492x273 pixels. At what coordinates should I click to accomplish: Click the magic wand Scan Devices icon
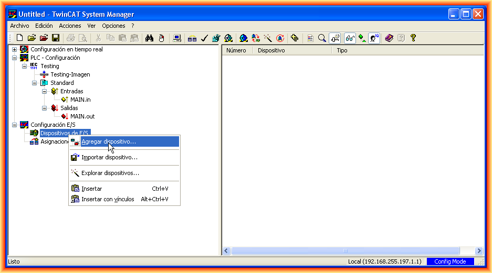pos(268,38)
